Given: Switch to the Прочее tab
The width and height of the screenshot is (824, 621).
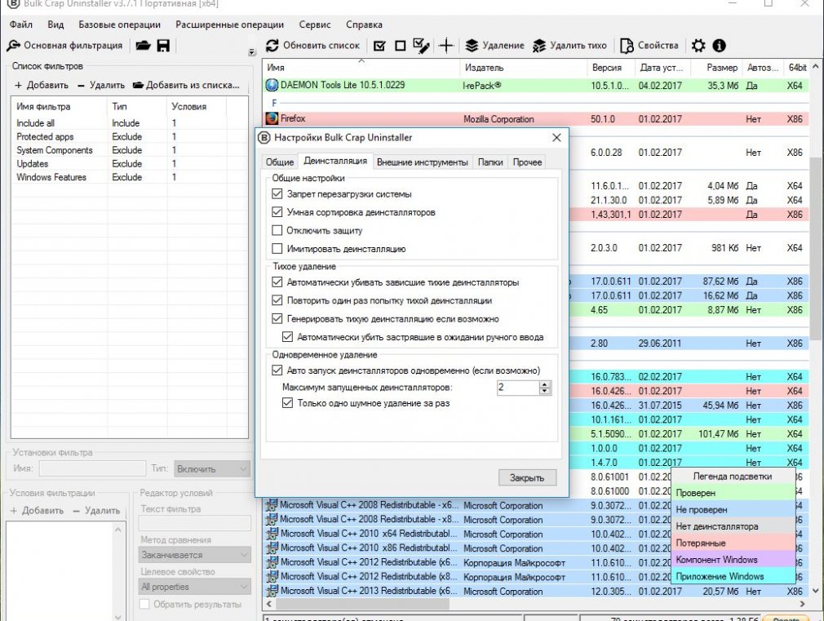Looking at the screenshot, I should [x=527, y=162].
